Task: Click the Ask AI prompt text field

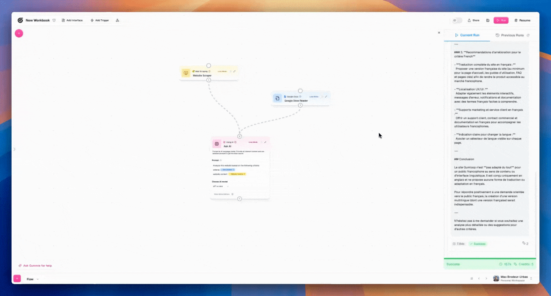Action: tap(240, 170)
